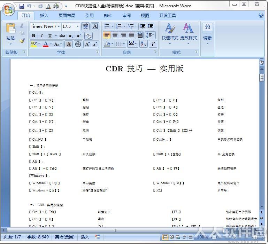Clear formatting with the eraser icon
268x244 pixels.
click(x=89, y=36)
